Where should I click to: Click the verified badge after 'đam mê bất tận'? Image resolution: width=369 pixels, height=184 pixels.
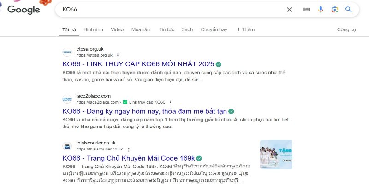tap(232, 111)
